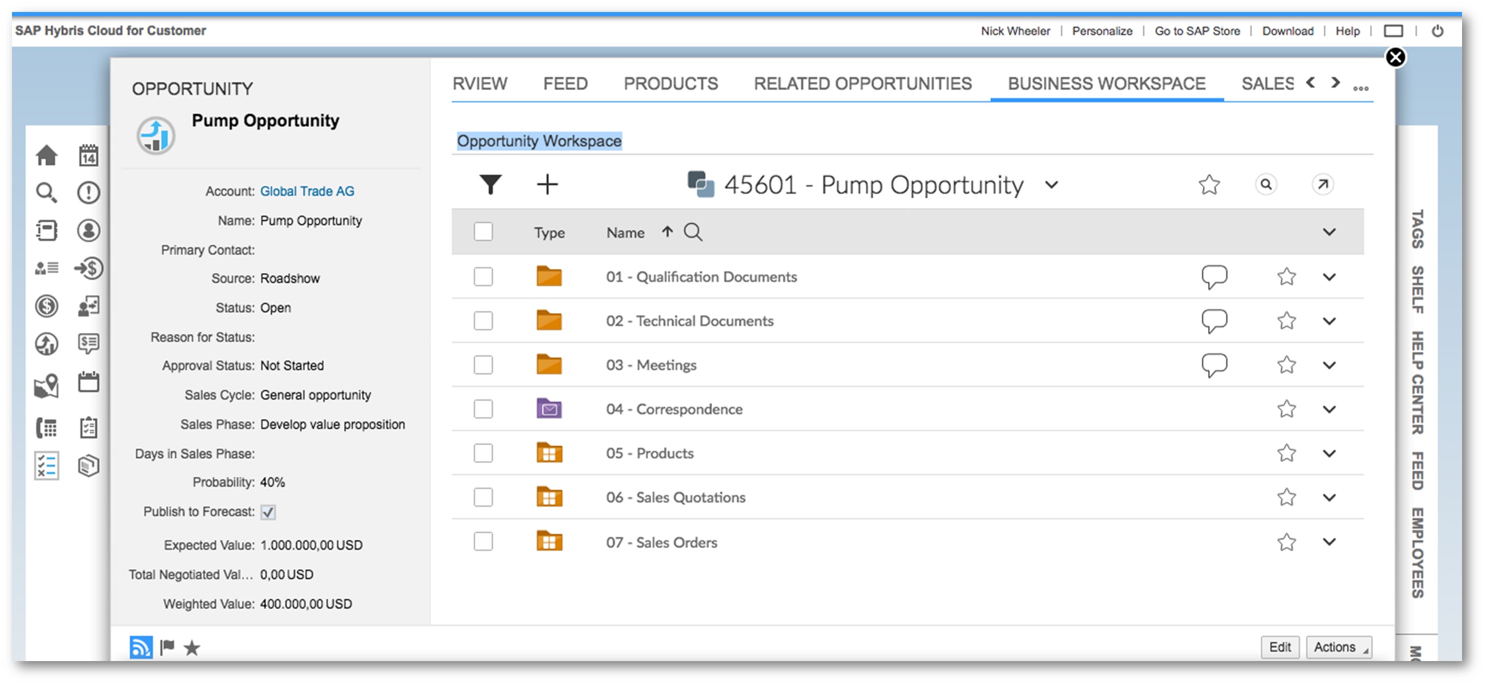This screenshot has height=685, width=1486.
Task: Open the exclamation alert icon in sidebar
Action: click(x=88, y=193)
